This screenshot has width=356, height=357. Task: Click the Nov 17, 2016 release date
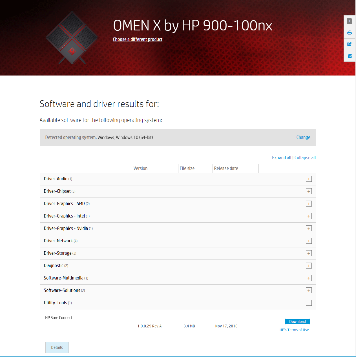[226, 326]
